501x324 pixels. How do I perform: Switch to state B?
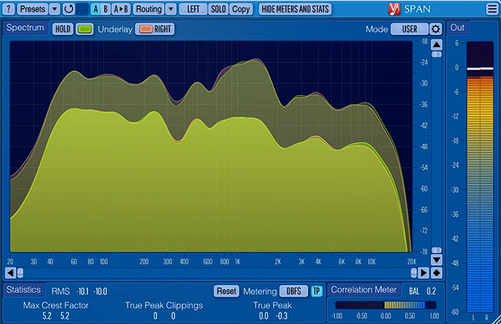tap(105, 9)
